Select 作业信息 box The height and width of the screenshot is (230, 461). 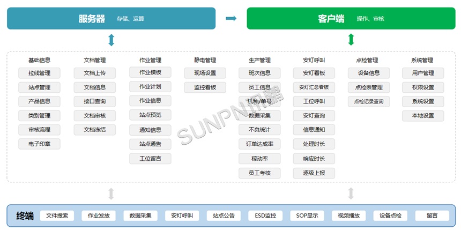pyautogui.click(x=150, y=101)
